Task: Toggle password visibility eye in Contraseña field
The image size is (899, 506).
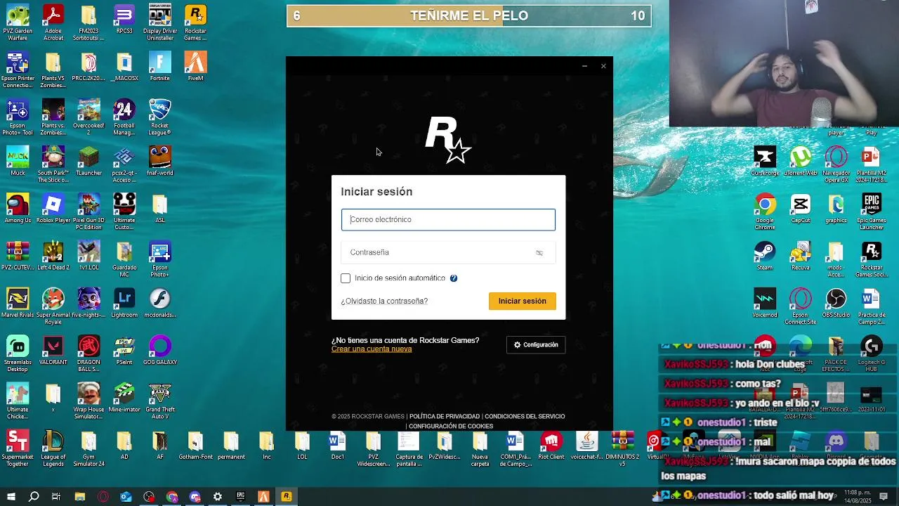Action: tap(539, 252)
